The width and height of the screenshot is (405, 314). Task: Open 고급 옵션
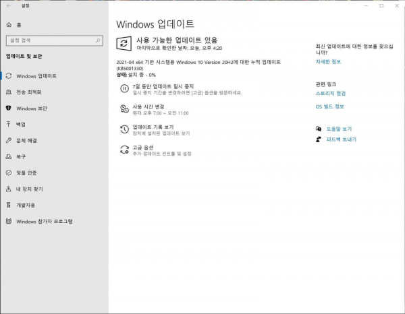[x=142, y=148]
